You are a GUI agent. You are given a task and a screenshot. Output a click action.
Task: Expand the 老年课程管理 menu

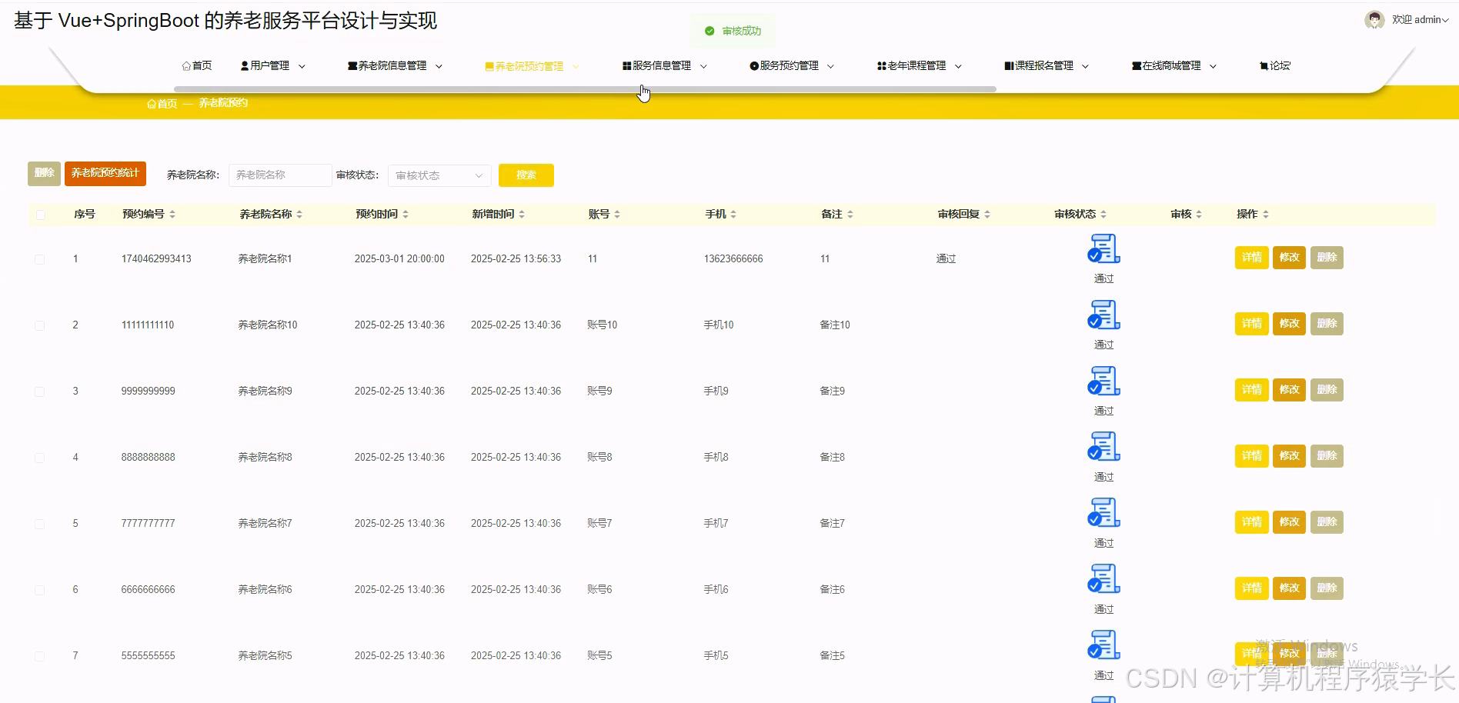point(920,66)
